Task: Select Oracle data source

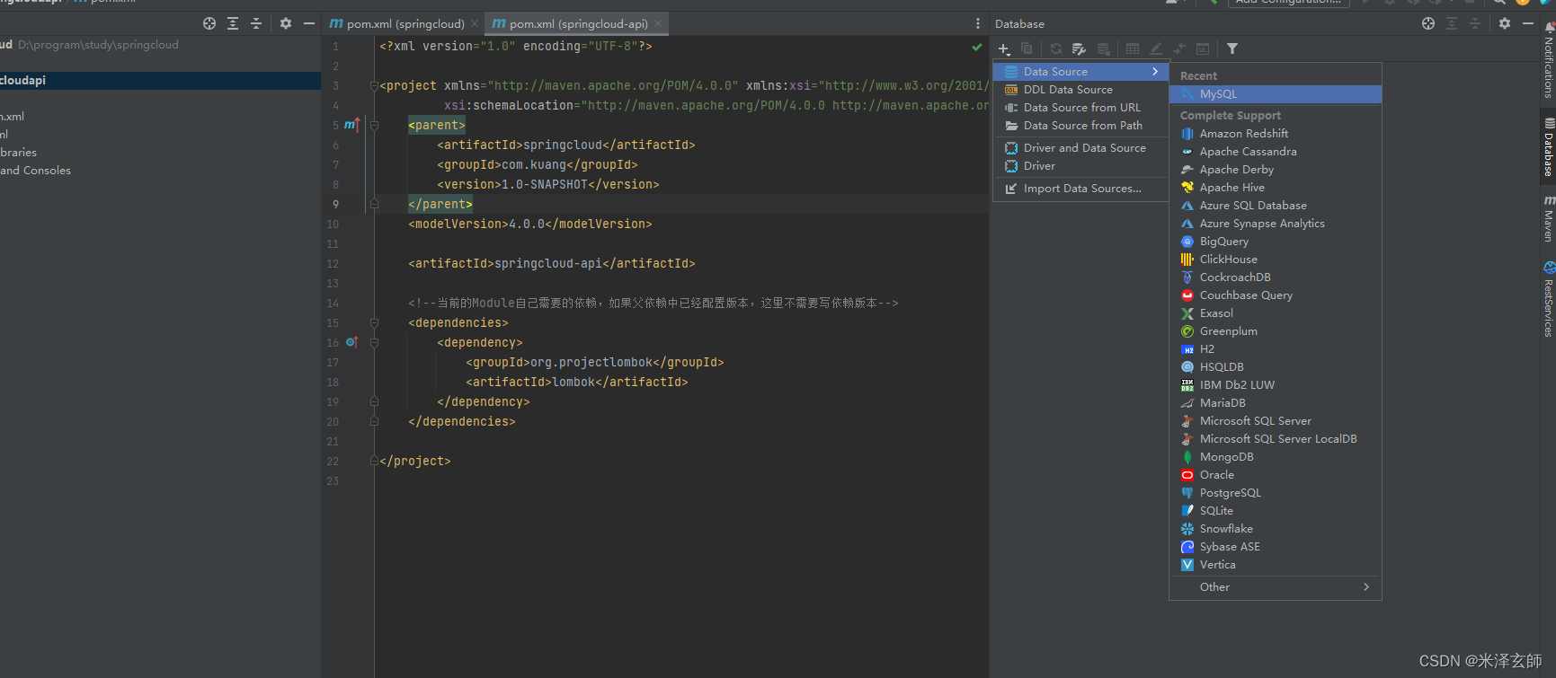Action: pyautogui.click(x=1276, y=475)
